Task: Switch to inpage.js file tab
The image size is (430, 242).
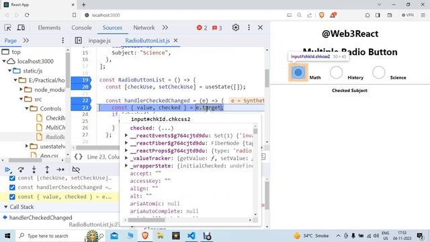Action: click(99, 40)
